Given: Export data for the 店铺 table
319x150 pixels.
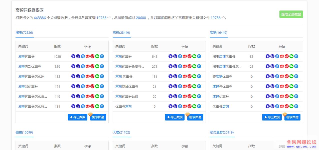Looking at the screenshot, I should click(272, 117).
